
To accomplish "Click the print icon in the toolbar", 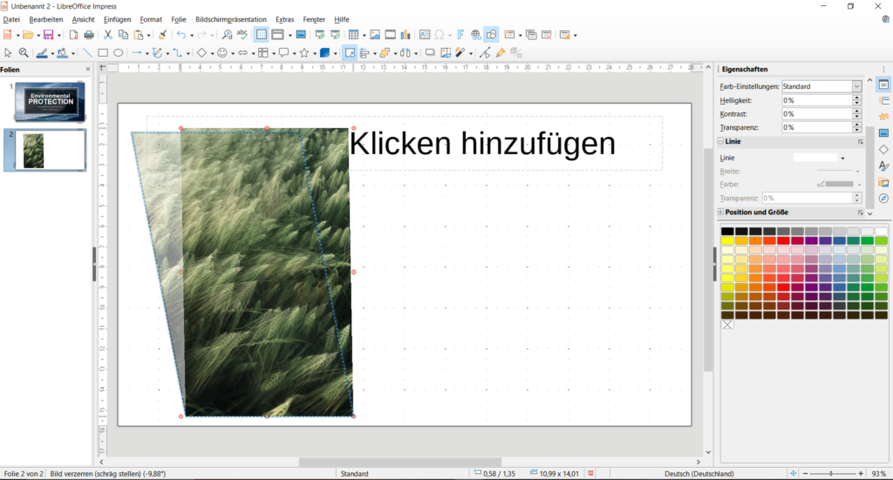I will click(x=88, y=35).
